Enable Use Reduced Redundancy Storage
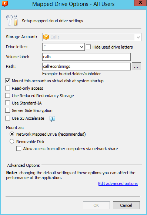This screenshot has width=147, height=215. (8, 96)
